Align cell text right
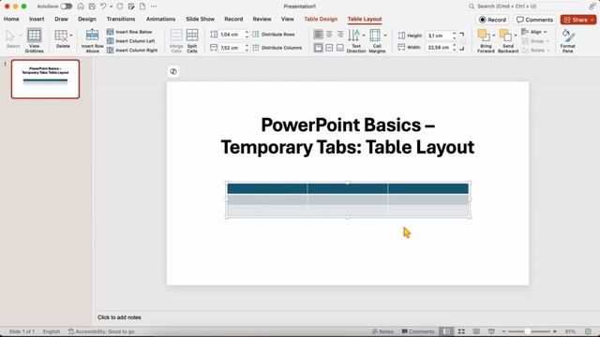The width and height of the screenshot is (600, 337). point(339,35)
